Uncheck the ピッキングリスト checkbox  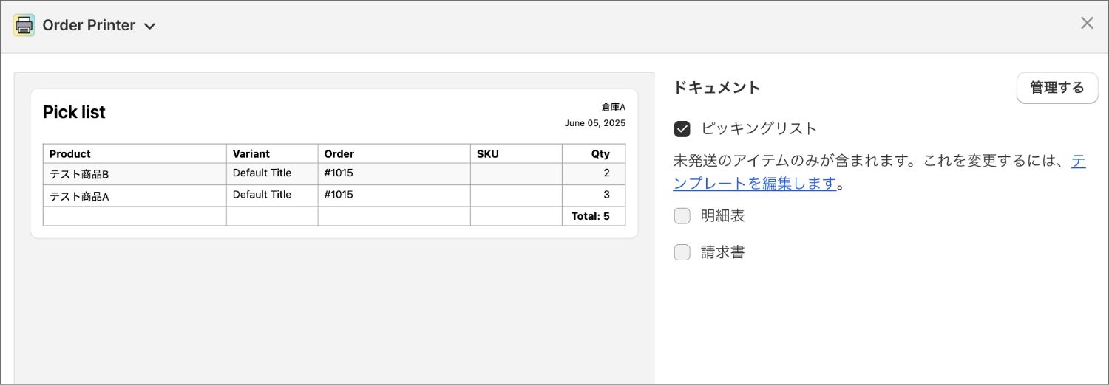tap(682, 129)
